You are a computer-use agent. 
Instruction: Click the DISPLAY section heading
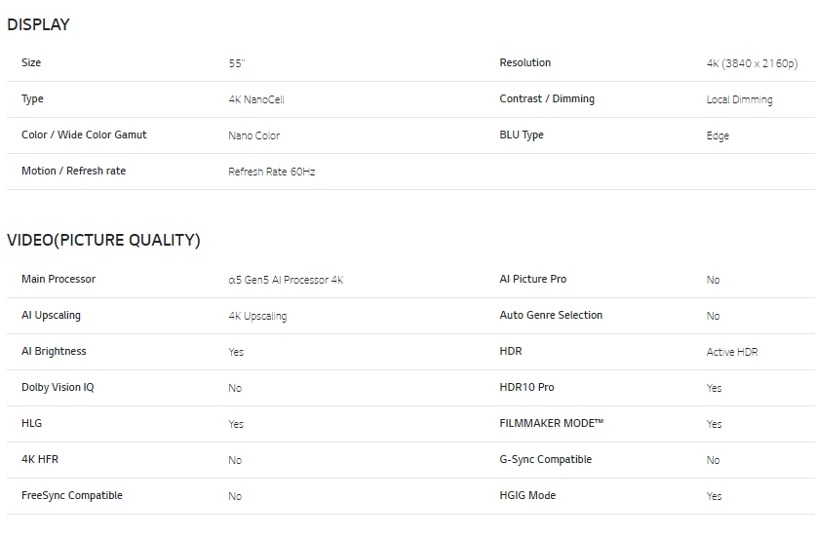point(38,24)
